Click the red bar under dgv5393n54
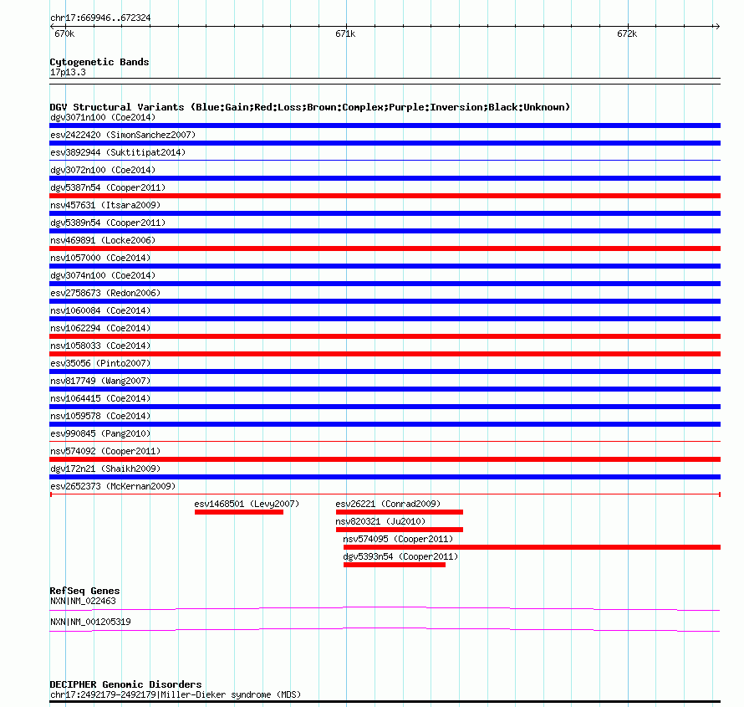This screenshot has width=744, height=707. [395, 565]
